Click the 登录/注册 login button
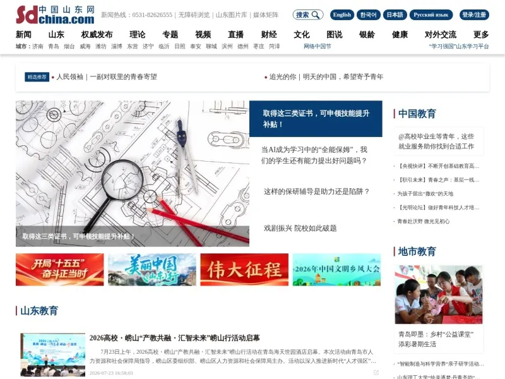This screenshot has width=505, height=379. click(x=474, y=15)
